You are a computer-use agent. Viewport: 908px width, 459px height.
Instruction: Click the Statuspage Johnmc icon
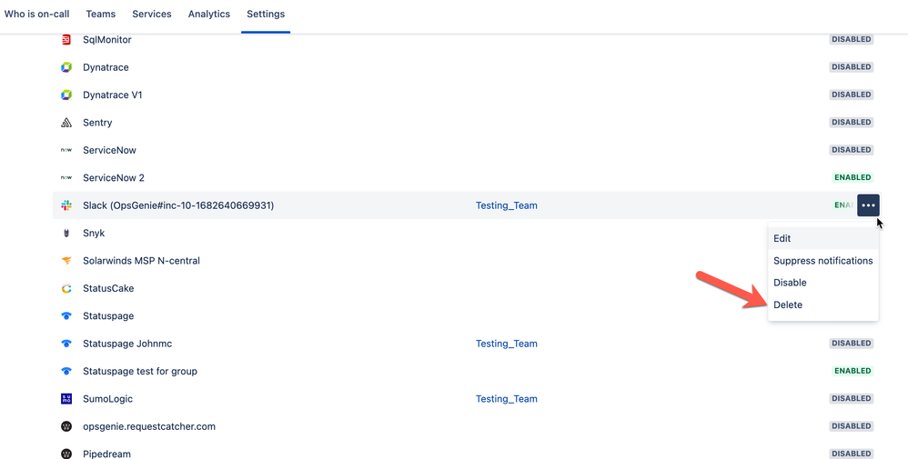(66, 344)
